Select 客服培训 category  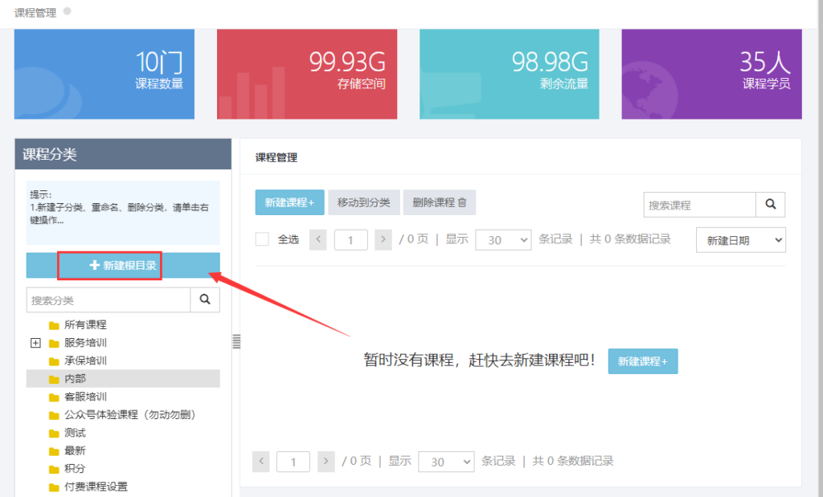(x=85, y=397)
